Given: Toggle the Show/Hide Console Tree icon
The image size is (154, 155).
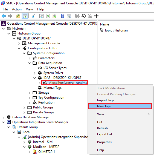Looking at the screenshot, I should click(25, 16).
